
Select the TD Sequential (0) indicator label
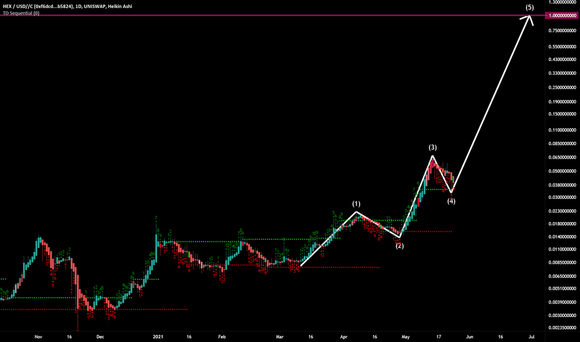point(21,13)
